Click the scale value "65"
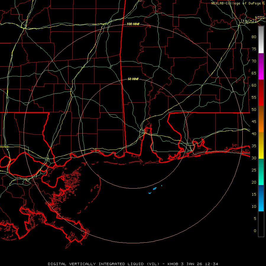 [254, 73]
